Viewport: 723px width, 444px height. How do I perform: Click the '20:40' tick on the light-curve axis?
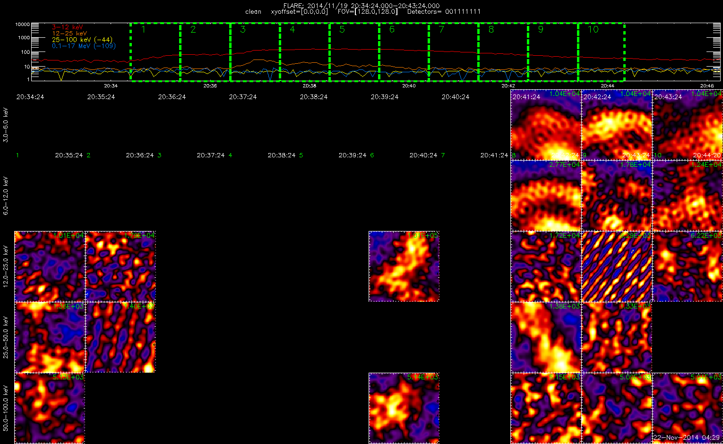(409, 85)
